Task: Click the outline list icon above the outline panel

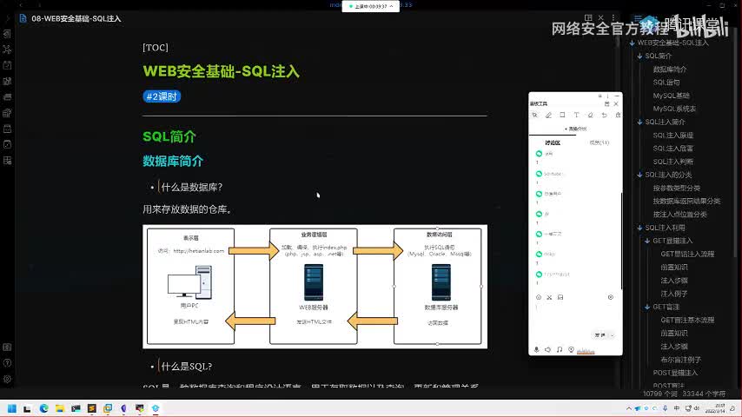Action: (638, 18)
